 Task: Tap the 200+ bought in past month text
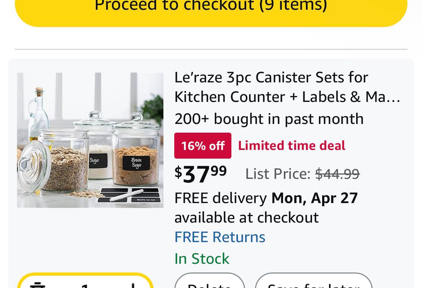(x=269, y=119)
